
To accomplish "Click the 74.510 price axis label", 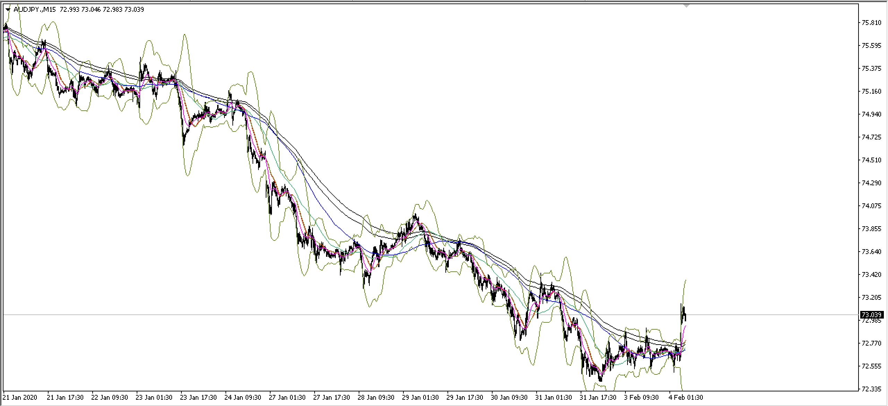I will tap(871, 160).
